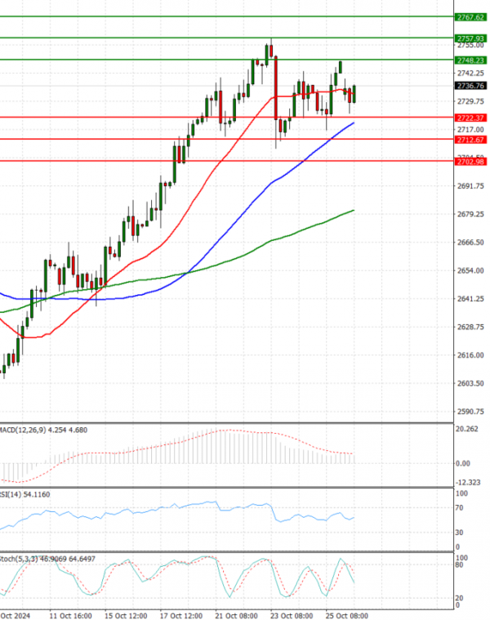
Task: Click the tall red candlestick near 23 Oct
Action: [276, 87]
